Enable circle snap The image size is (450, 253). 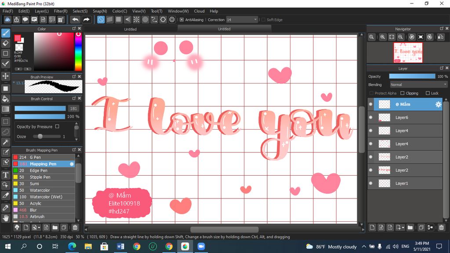145,19
